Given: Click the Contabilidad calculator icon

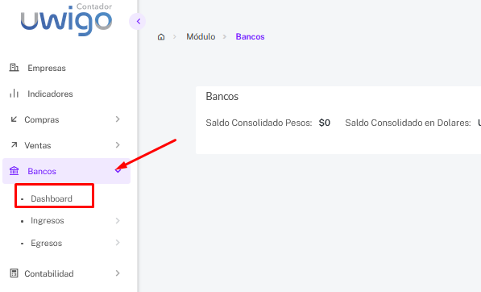Looking at the screenshot, I should coord(15,273).
